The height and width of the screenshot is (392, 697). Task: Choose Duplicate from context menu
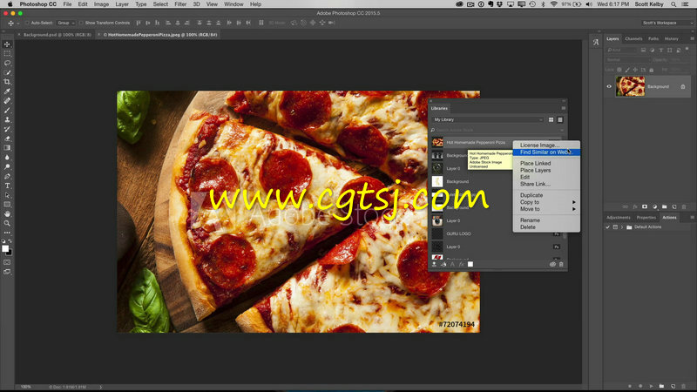[x=547, y=195]
